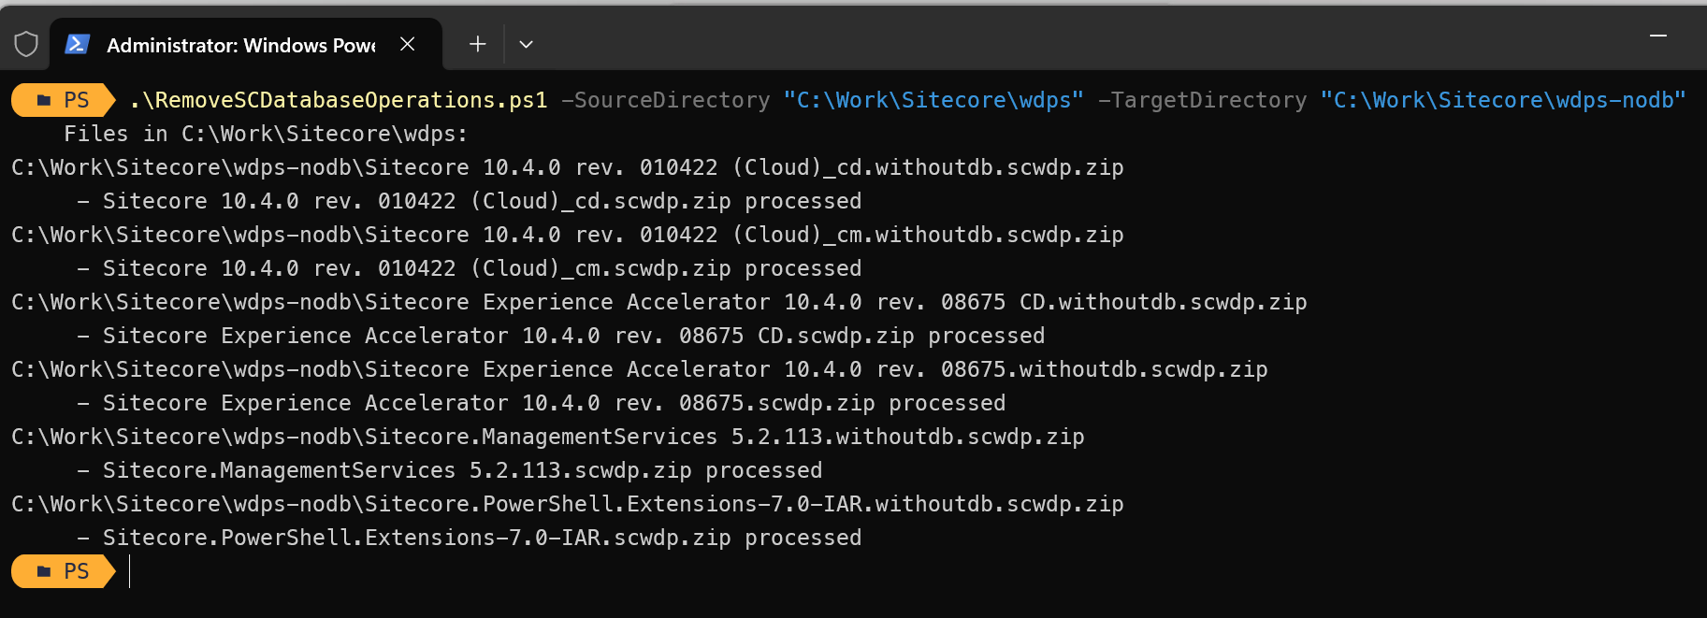Close the Administrator PowerShell tab
1707x618 pixels.
point(407,44)
